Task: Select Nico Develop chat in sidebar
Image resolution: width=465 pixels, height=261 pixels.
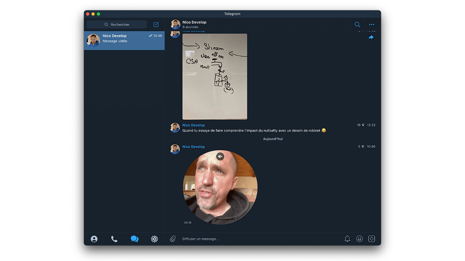Action: (x=124, y=40)
